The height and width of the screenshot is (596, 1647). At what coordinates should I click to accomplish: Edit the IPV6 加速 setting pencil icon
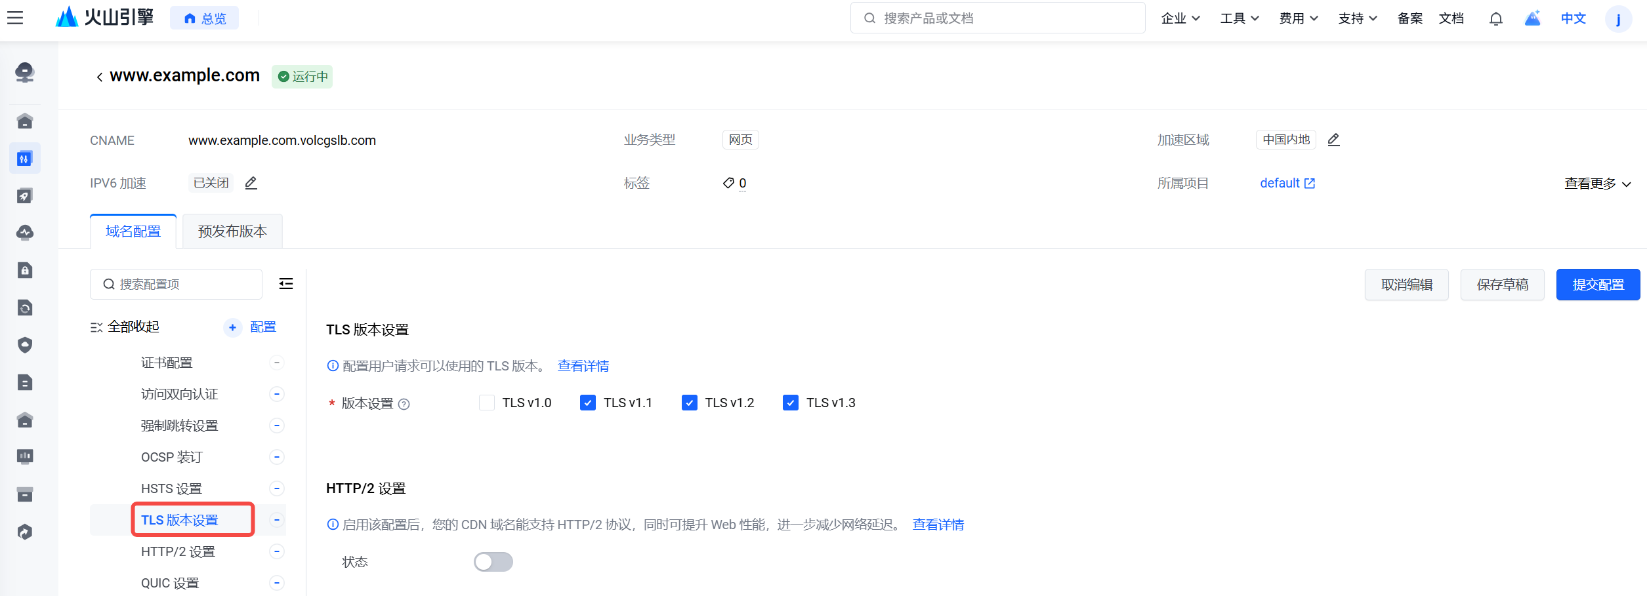click(251, 183)
